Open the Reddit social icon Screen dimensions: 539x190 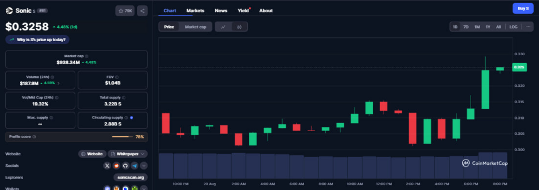pyautogui.click(x=116, y=166)
